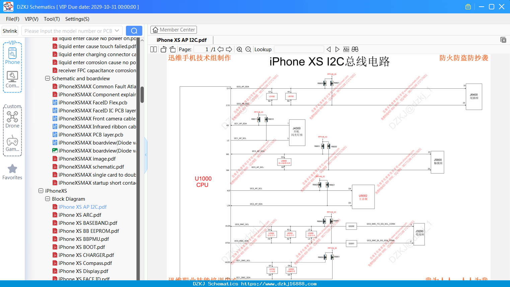Open iPhoneXSMAX image.pdf

tap(87, 159)
